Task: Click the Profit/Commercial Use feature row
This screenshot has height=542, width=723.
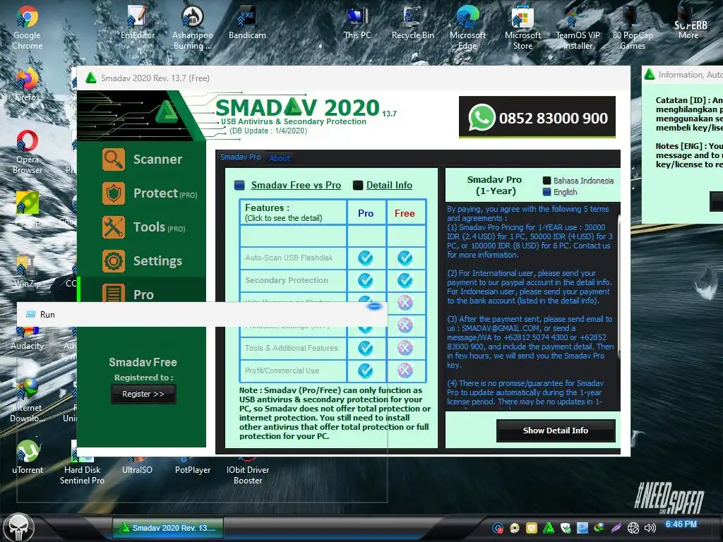Action: (293, 371)
